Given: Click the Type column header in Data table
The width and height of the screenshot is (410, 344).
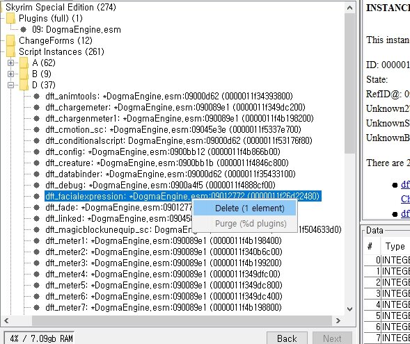Looking at the screenshot, I should (395, 246).
